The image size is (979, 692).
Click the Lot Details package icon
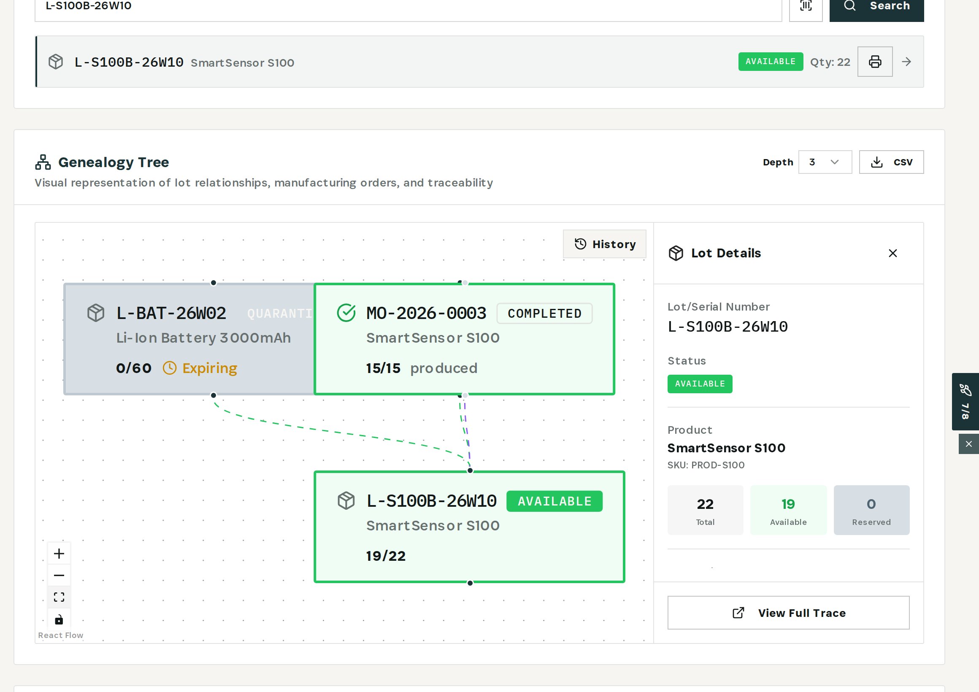(x=676, y=253)
